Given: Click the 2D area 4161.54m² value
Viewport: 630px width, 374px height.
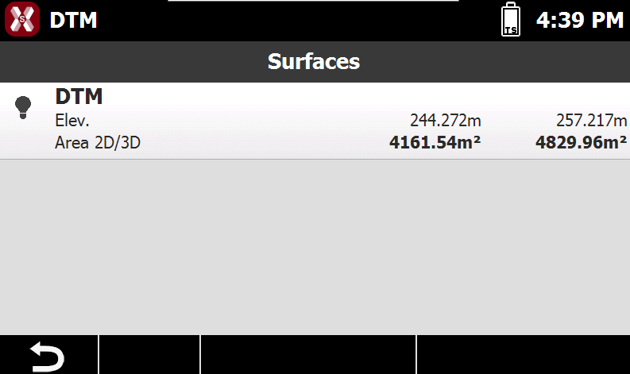Looking at the screenshot, I should [x=435, y=143].
